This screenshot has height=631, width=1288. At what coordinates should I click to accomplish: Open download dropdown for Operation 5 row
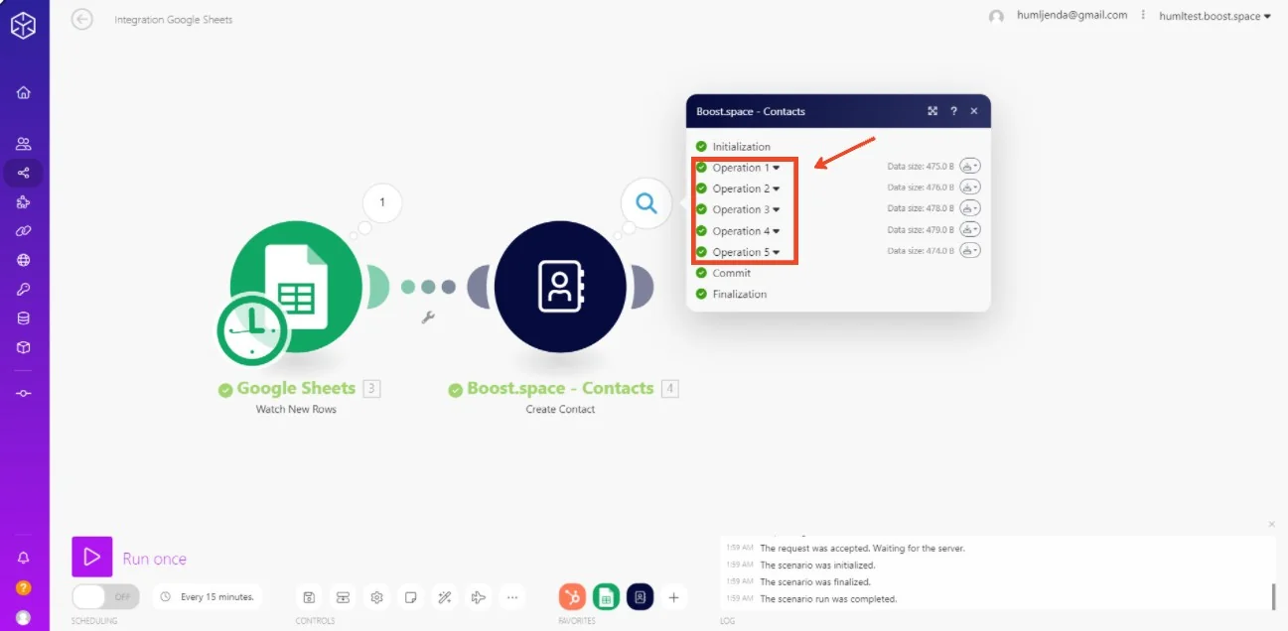click(x=970, y=251)
